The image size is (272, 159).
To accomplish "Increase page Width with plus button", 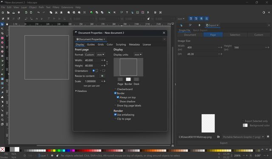I will click(105, 60).
